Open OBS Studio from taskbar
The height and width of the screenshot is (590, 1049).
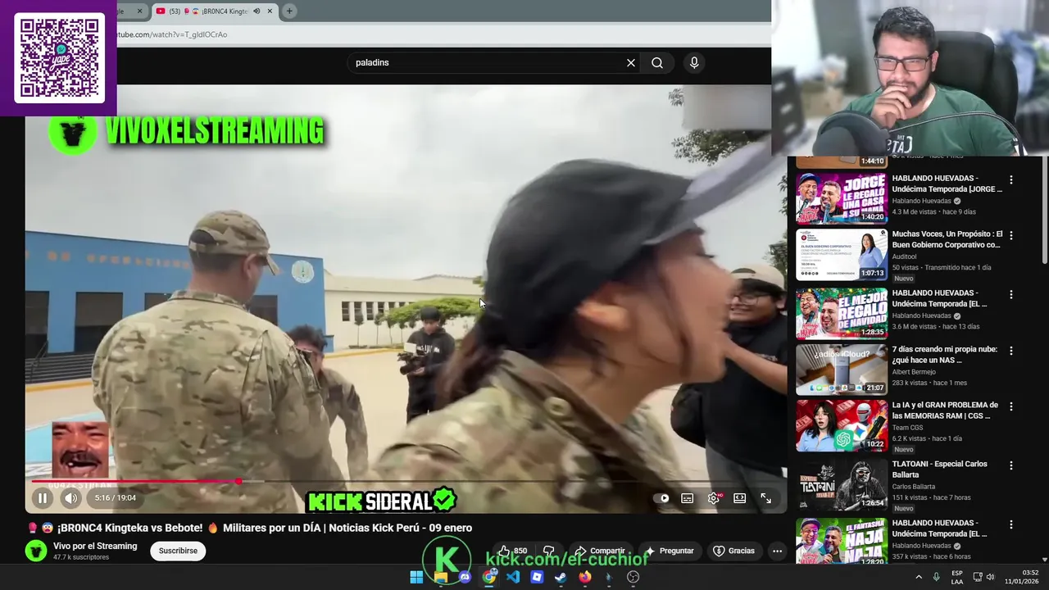(633, 577)
